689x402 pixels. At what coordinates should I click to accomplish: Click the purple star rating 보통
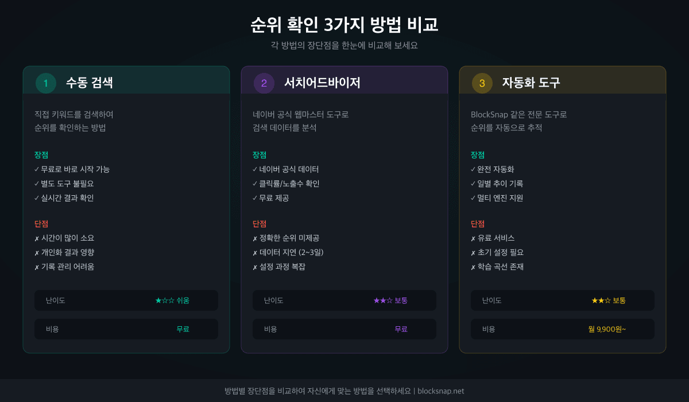pos(390,300)
